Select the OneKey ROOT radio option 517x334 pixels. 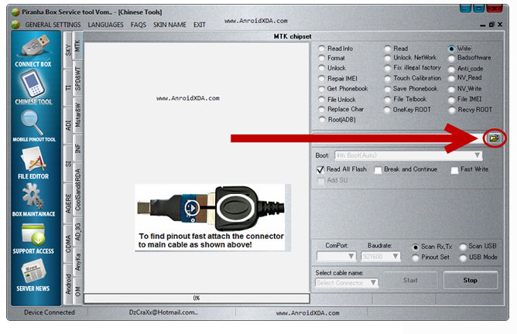[388, 110]
